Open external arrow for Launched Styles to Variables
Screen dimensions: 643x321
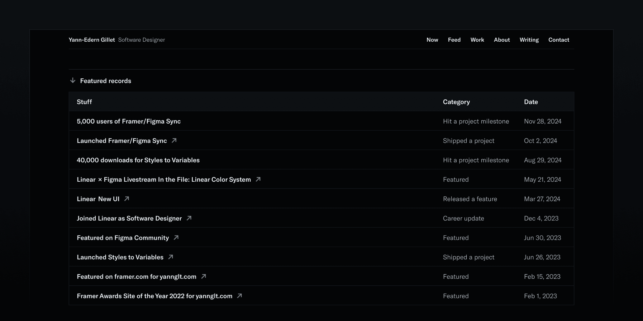(x=170, y=257)
